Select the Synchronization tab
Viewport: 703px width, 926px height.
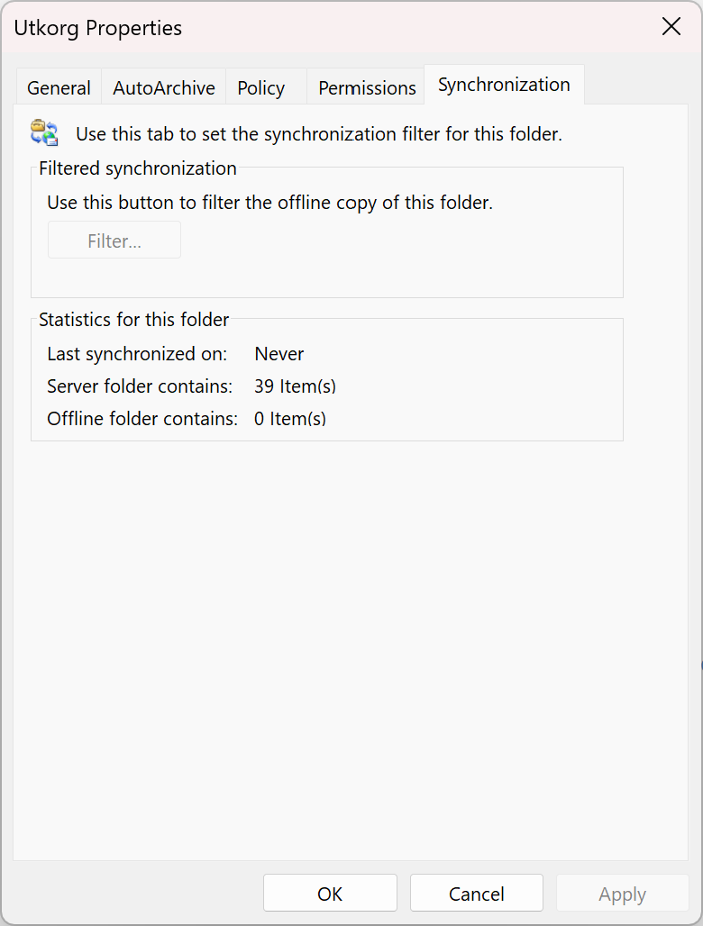(504, 85)
